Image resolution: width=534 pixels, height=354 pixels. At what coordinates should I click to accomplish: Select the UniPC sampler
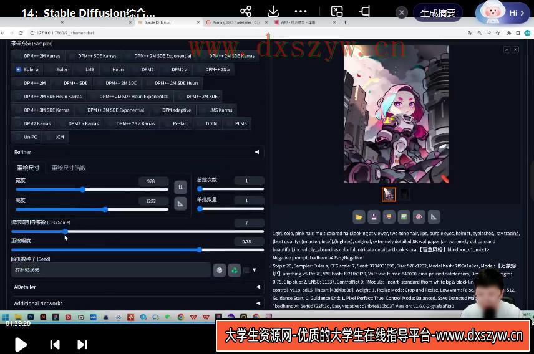coord(27,137)
